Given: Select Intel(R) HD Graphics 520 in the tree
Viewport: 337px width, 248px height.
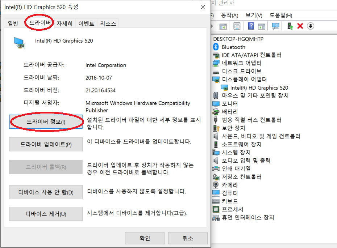Looking at the screenshot, I should click(x=259, y=88).
